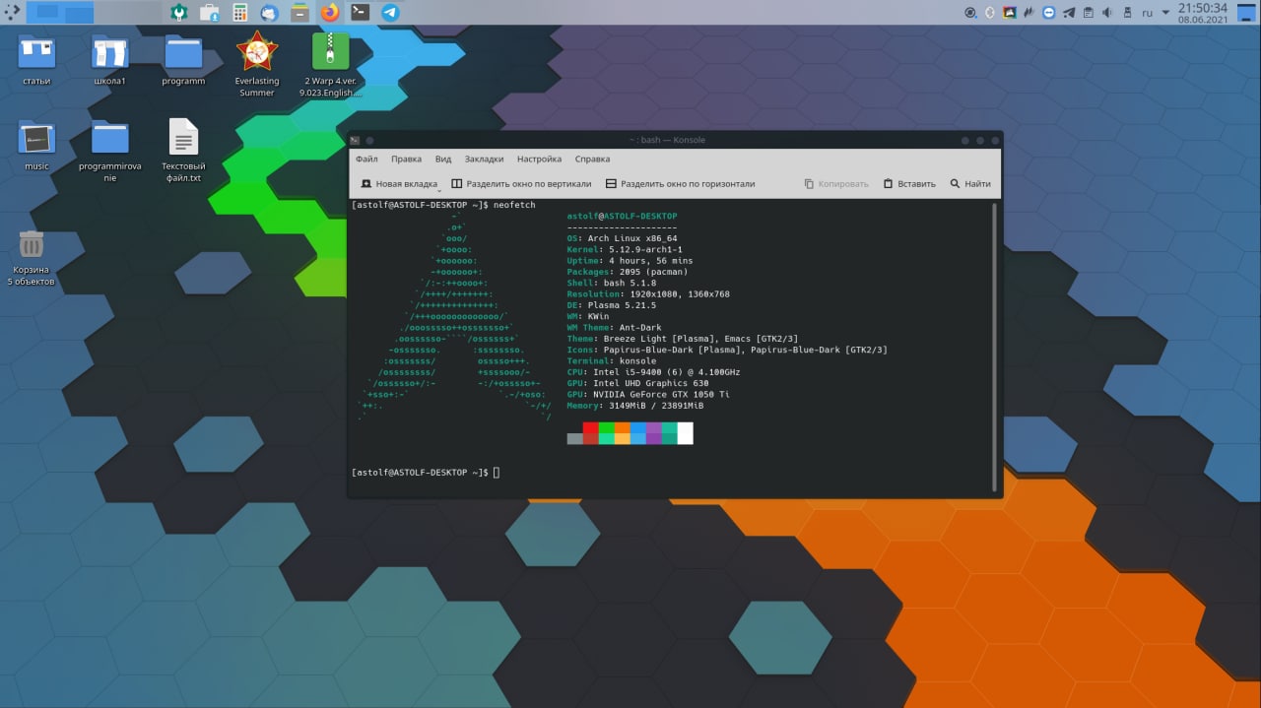Open the application launcher in the top panel
The width and height of the screenshot is (1261, 708).
(x=10, y=12)
